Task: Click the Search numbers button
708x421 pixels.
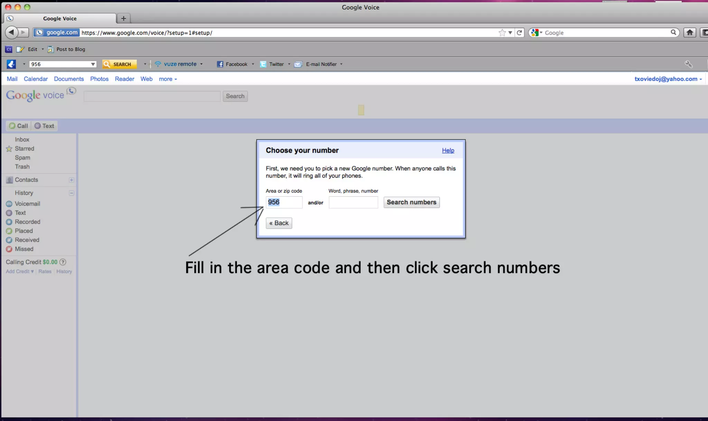Action: pos(411,202)
